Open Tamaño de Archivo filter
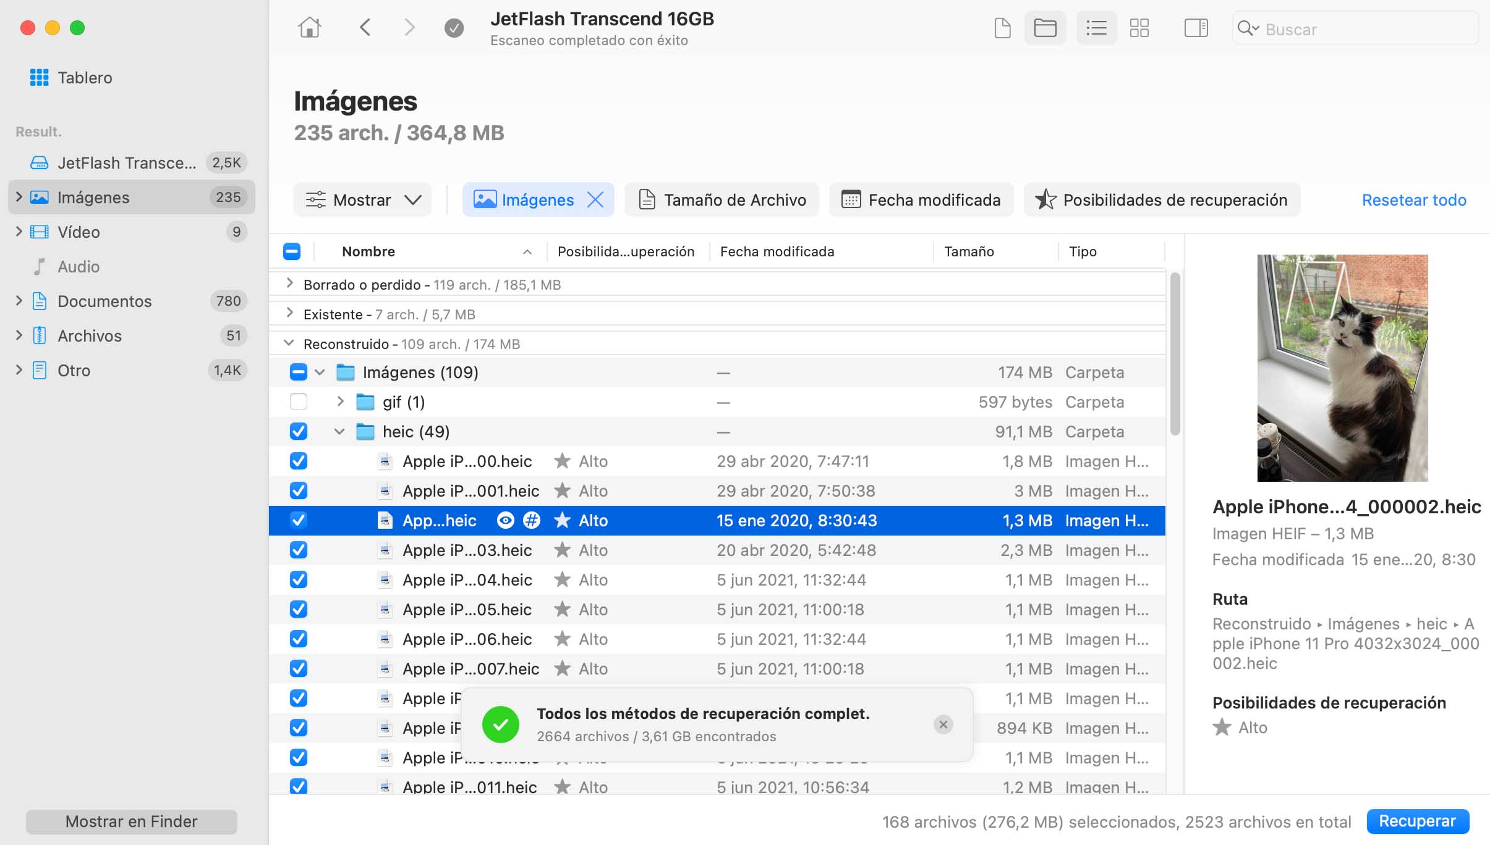The height and width of the screenshot is (845, 1490). 722,200
